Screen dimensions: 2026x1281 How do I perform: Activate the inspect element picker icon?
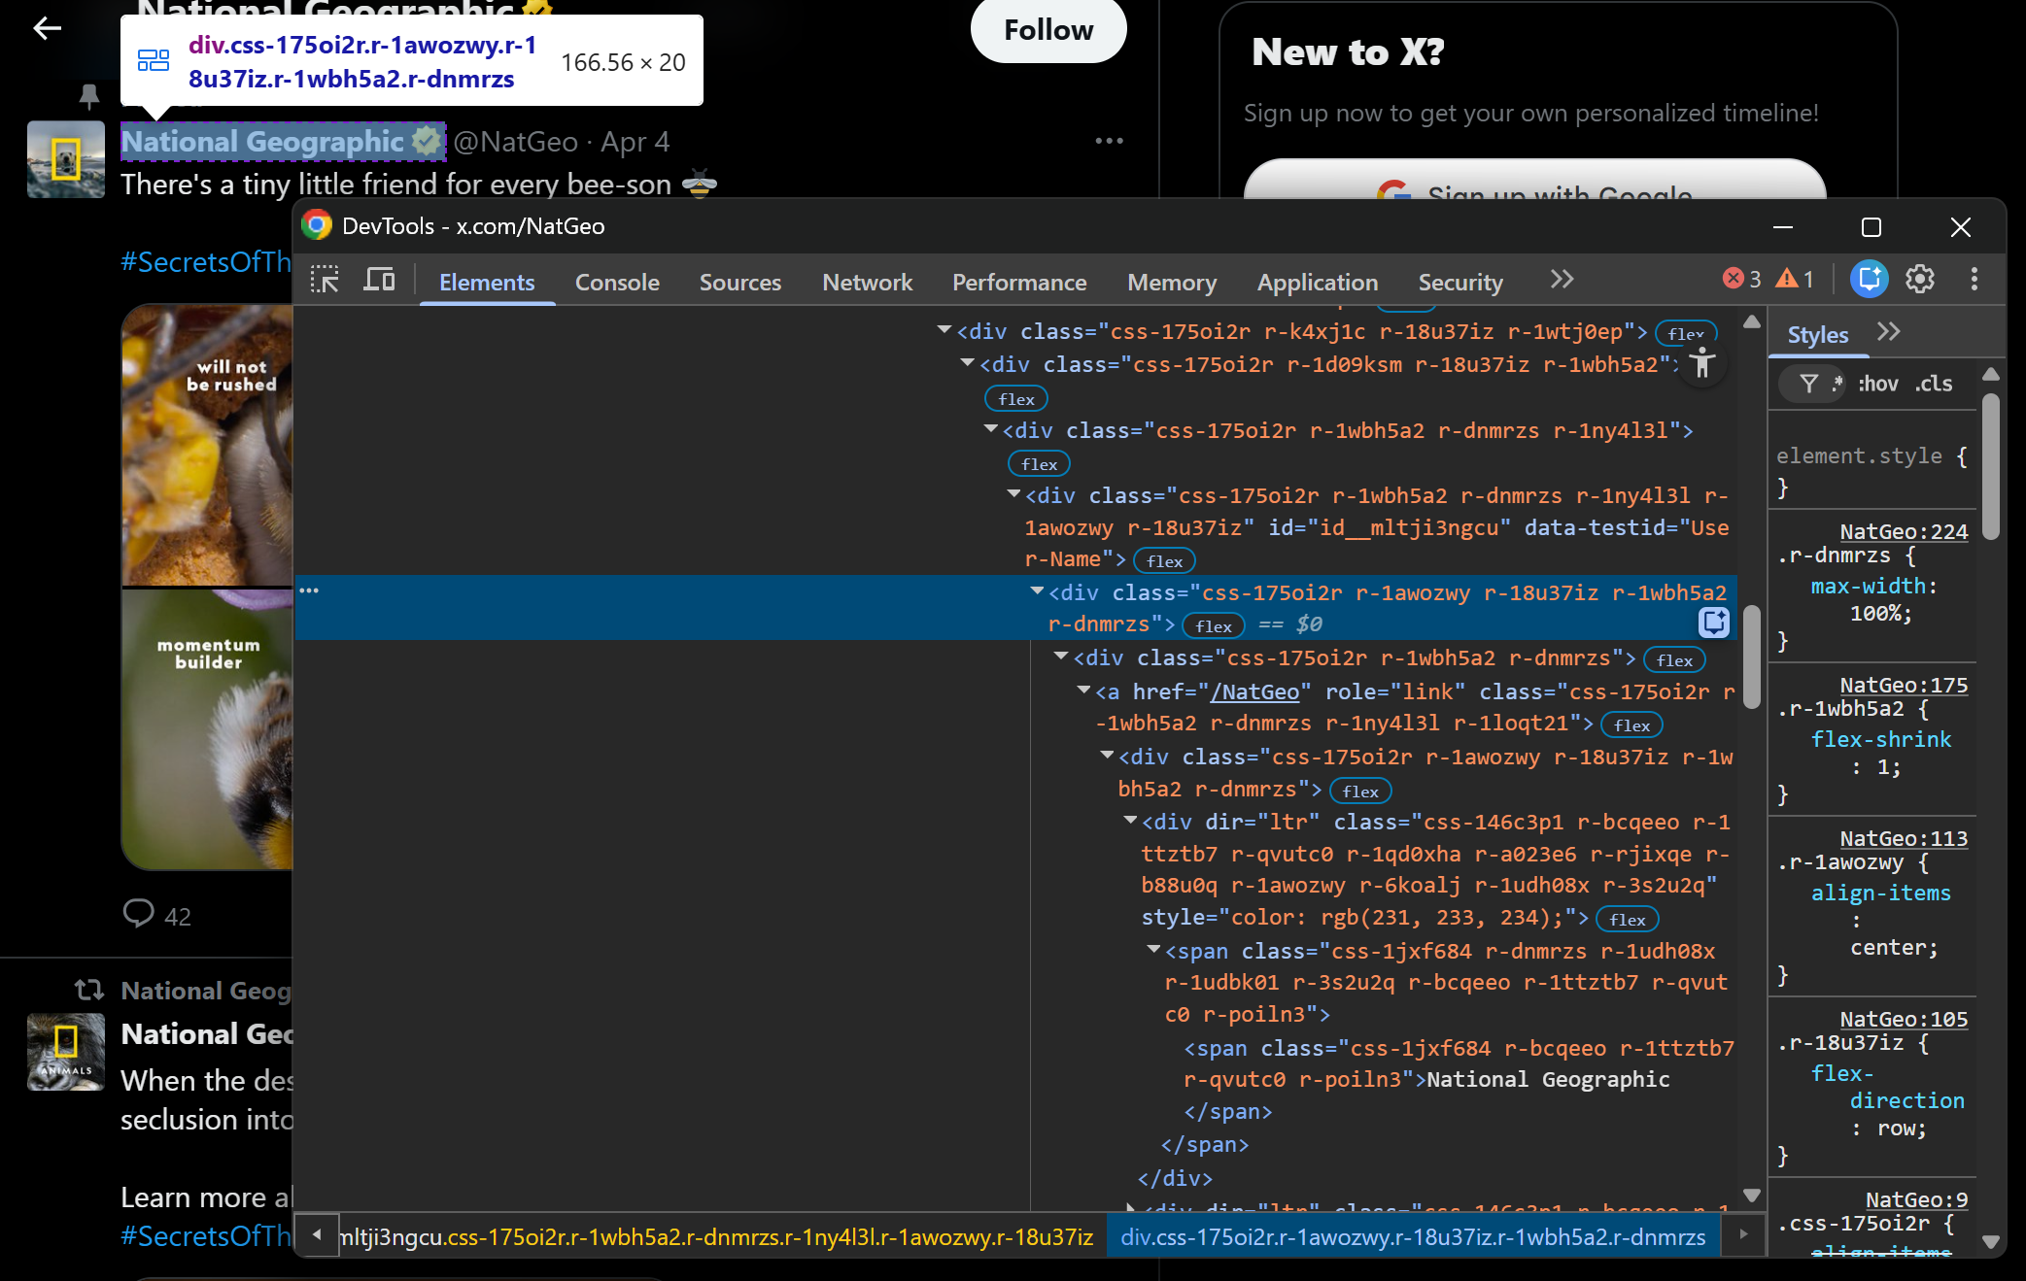325,281
